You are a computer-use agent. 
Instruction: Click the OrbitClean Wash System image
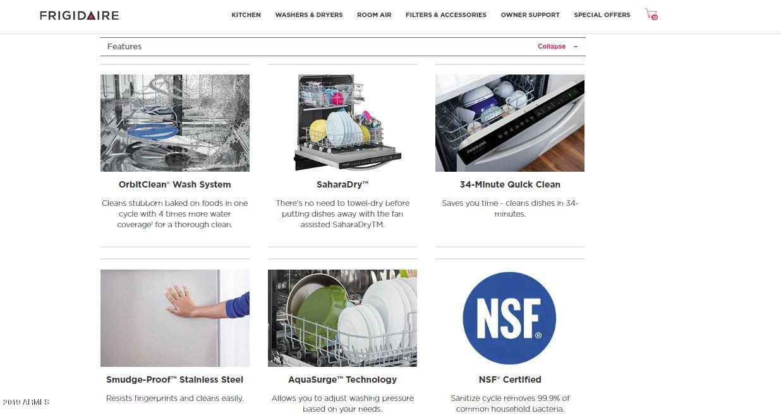(x=175, y=123)
